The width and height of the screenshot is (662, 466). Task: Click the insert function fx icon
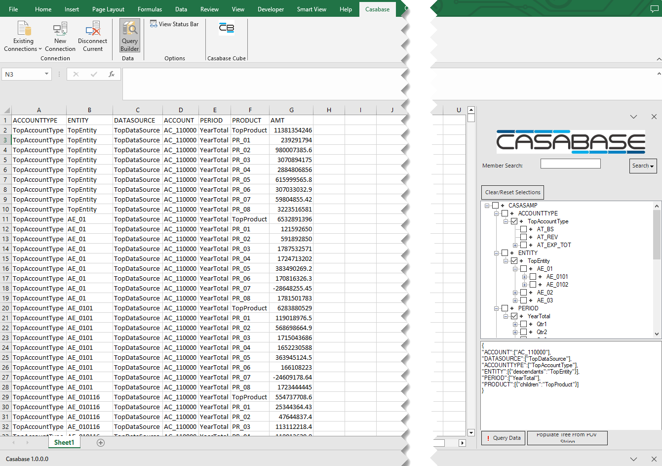(x=112, y=74)
